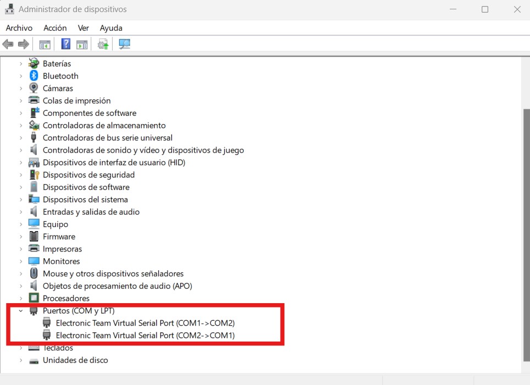Viewport: 530px width, 385px height.
Task: Click the show/hide console tree toolbar icon
Action: click(44, 44)
